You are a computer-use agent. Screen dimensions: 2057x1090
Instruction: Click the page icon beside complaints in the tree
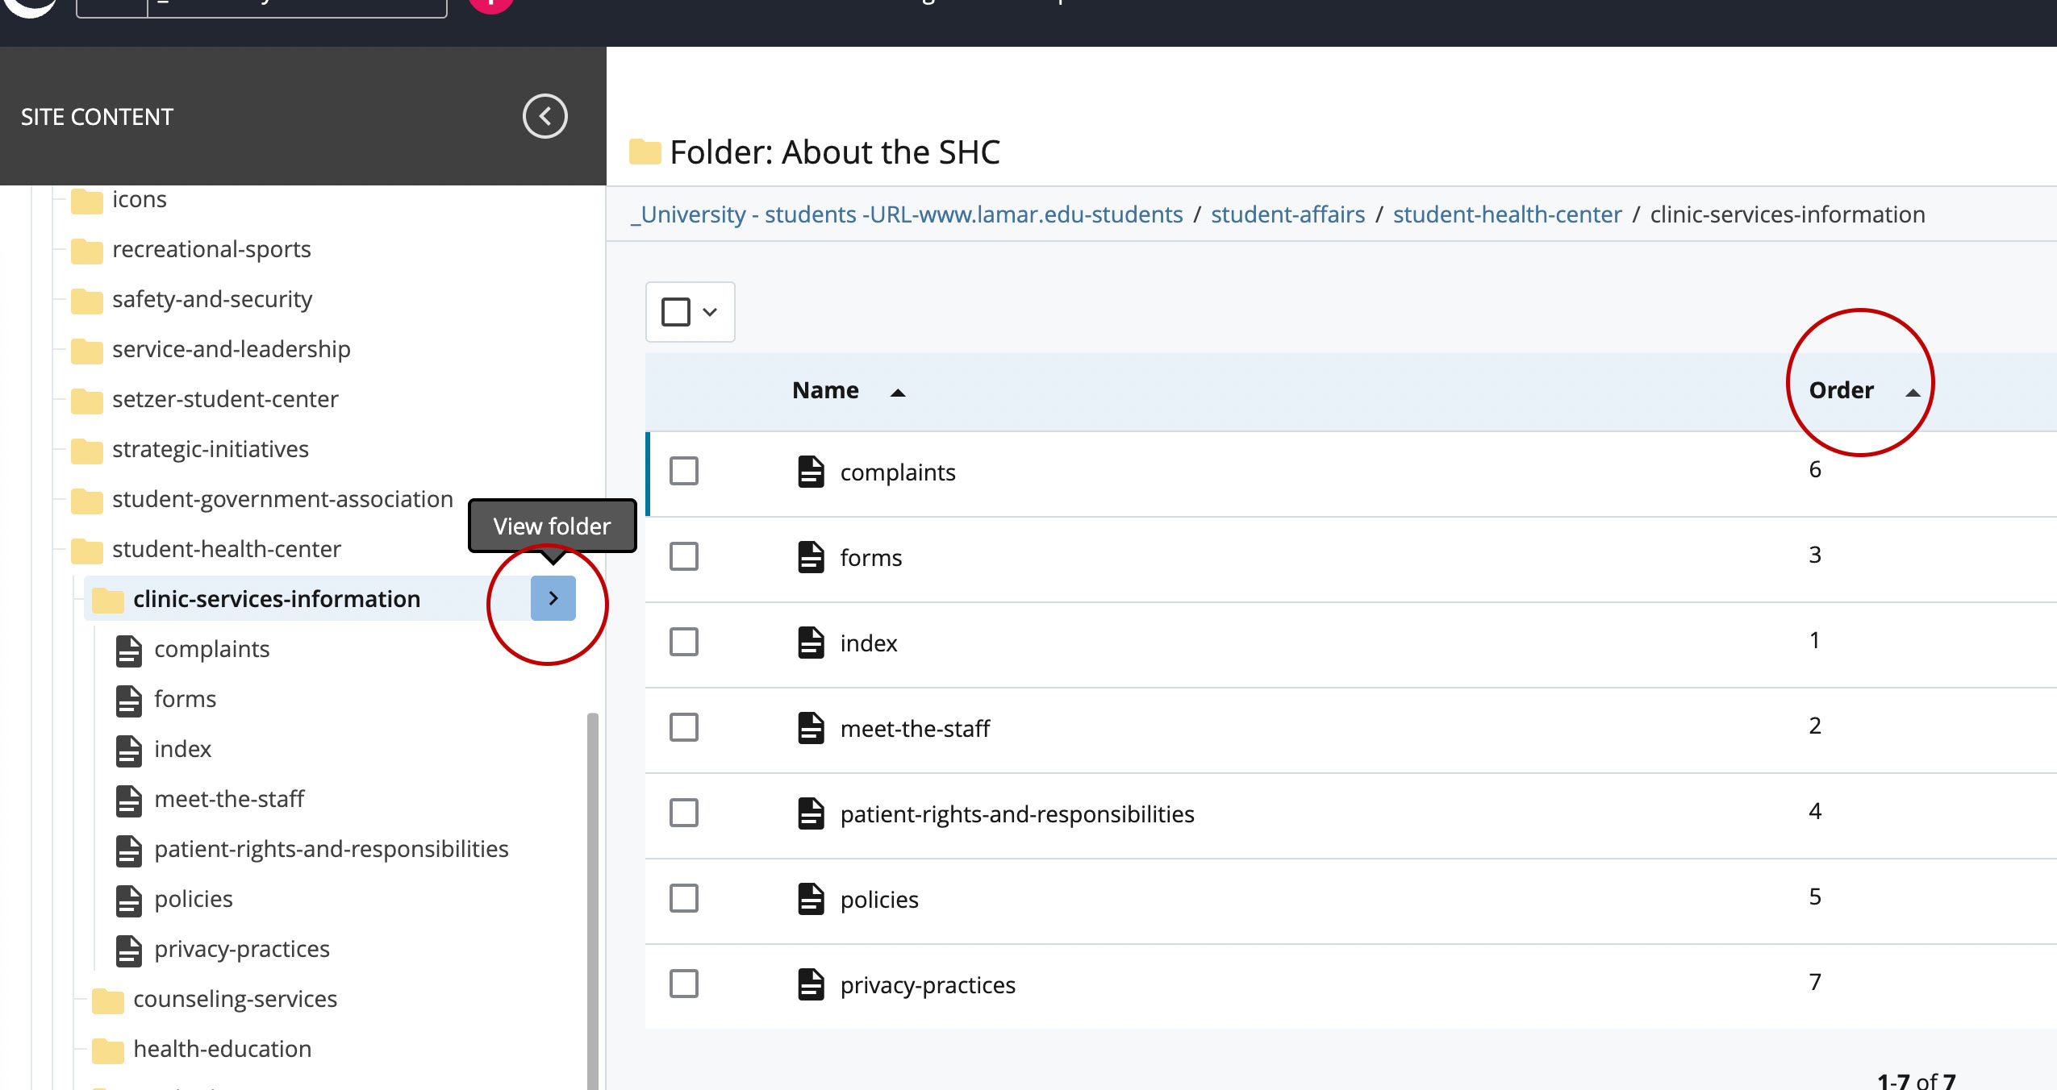[129, 650]
